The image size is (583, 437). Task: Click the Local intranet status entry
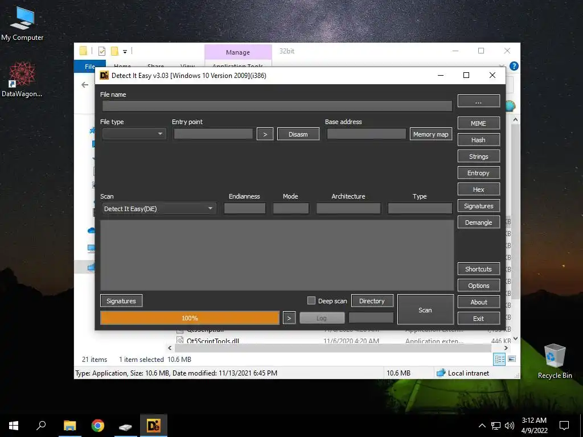(463, 373)
